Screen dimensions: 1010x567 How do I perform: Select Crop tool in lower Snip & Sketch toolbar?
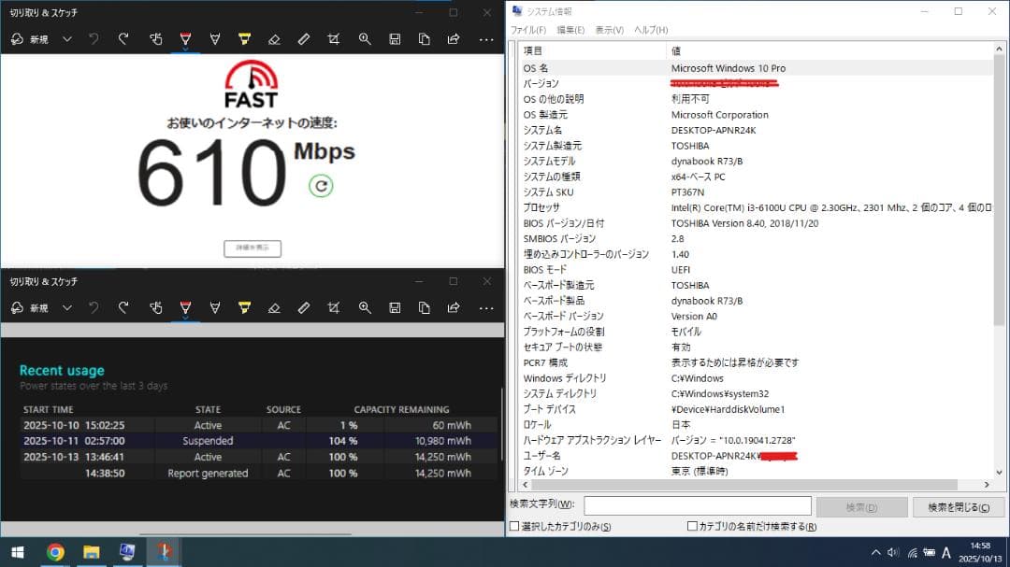[x=334, y=308]
